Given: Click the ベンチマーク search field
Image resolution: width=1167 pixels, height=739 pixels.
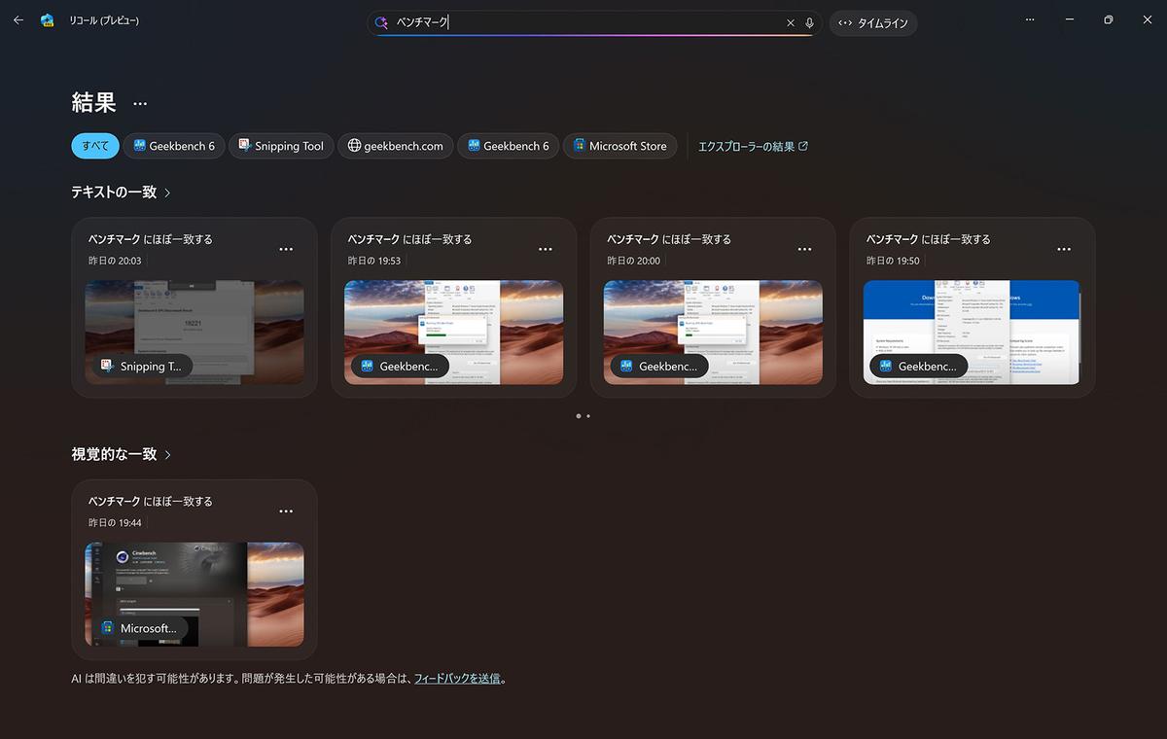Looking at the screenshot, I should tap(583, 22).
